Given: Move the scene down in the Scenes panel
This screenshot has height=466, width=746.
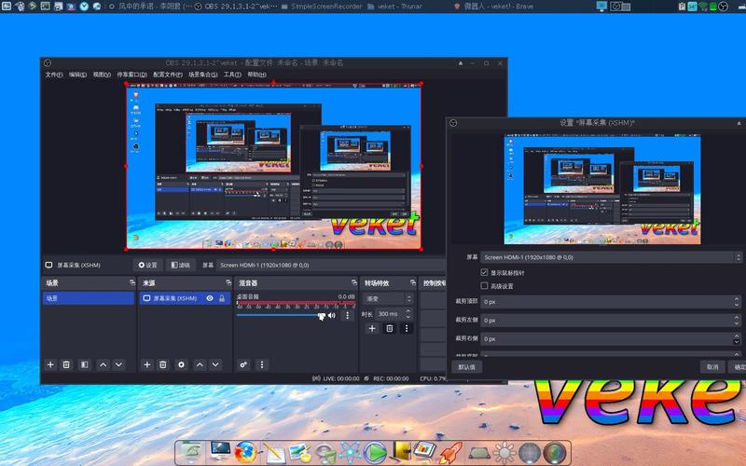Looking at the screenshot, I should click(x=119, y=364).
